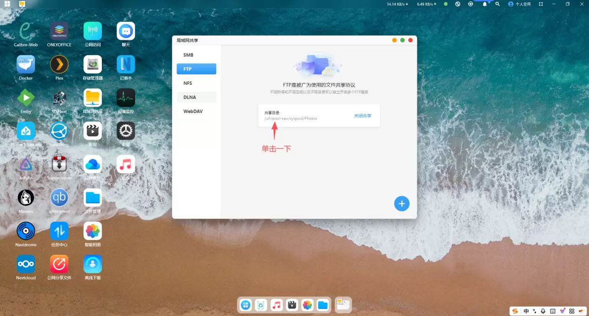Open the 个人空间 user menu

[520, 4]
